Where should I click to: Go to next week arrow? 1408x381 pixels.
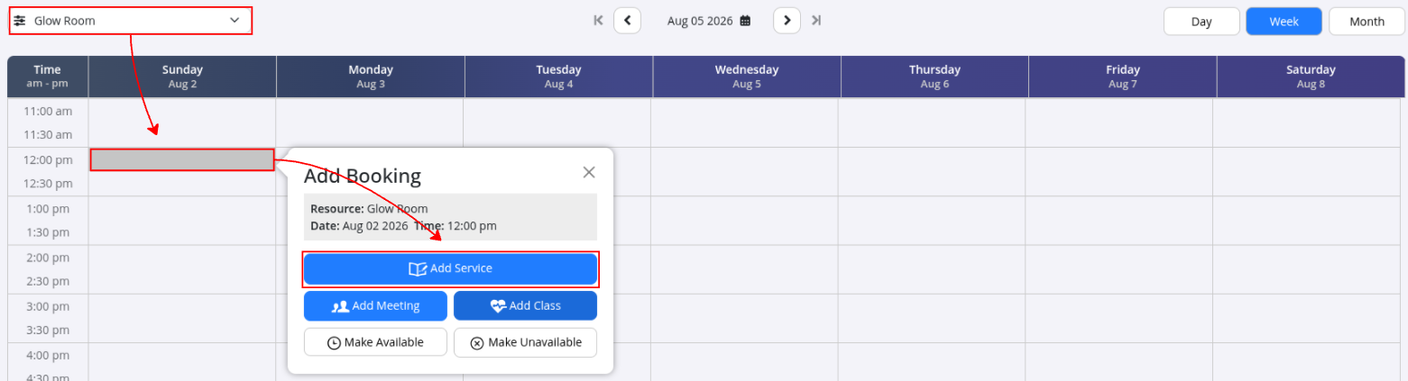click(787, 21)
